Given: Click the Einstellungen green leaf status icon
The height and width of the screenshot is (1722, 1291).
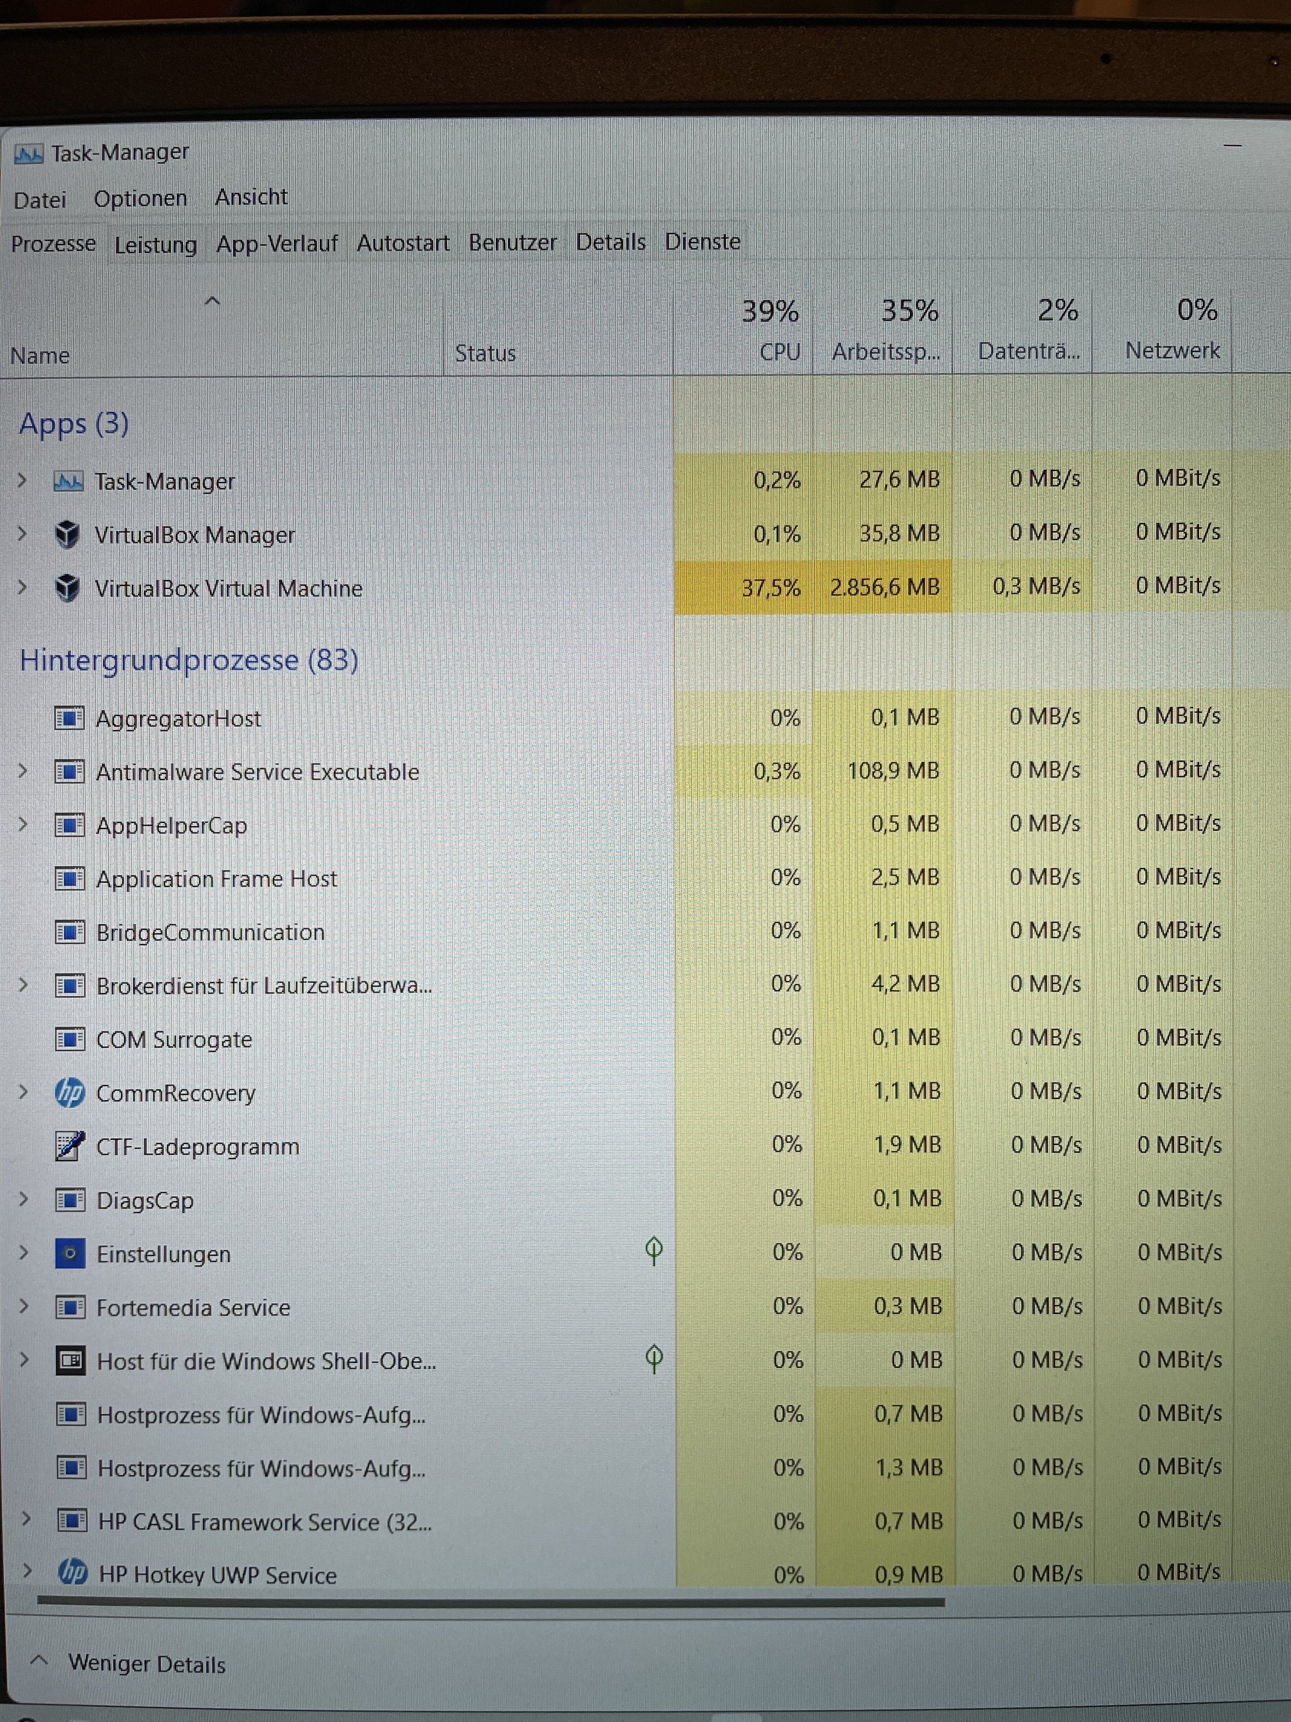Looking at the screenshot, I should click(654, 1251).
